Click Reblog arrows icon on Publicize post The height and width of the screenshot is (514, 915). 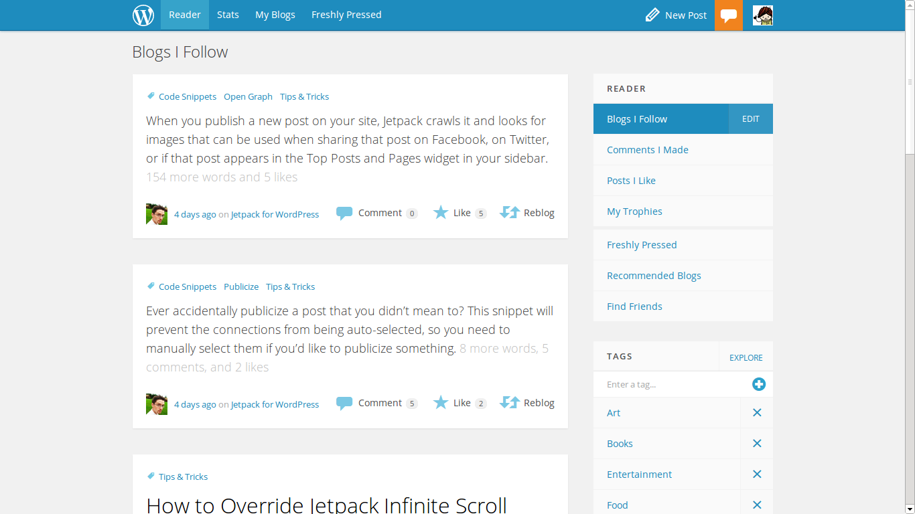[510, 403]
